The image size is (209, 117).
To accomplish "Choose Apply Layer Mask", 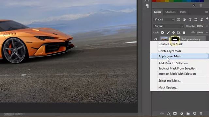I will tap(180, 56).
